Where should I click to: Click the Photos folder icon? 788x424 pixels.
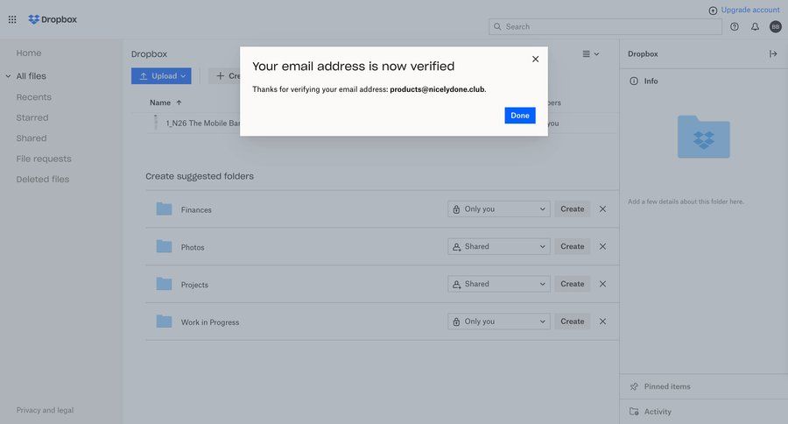[x=164, y=246]
